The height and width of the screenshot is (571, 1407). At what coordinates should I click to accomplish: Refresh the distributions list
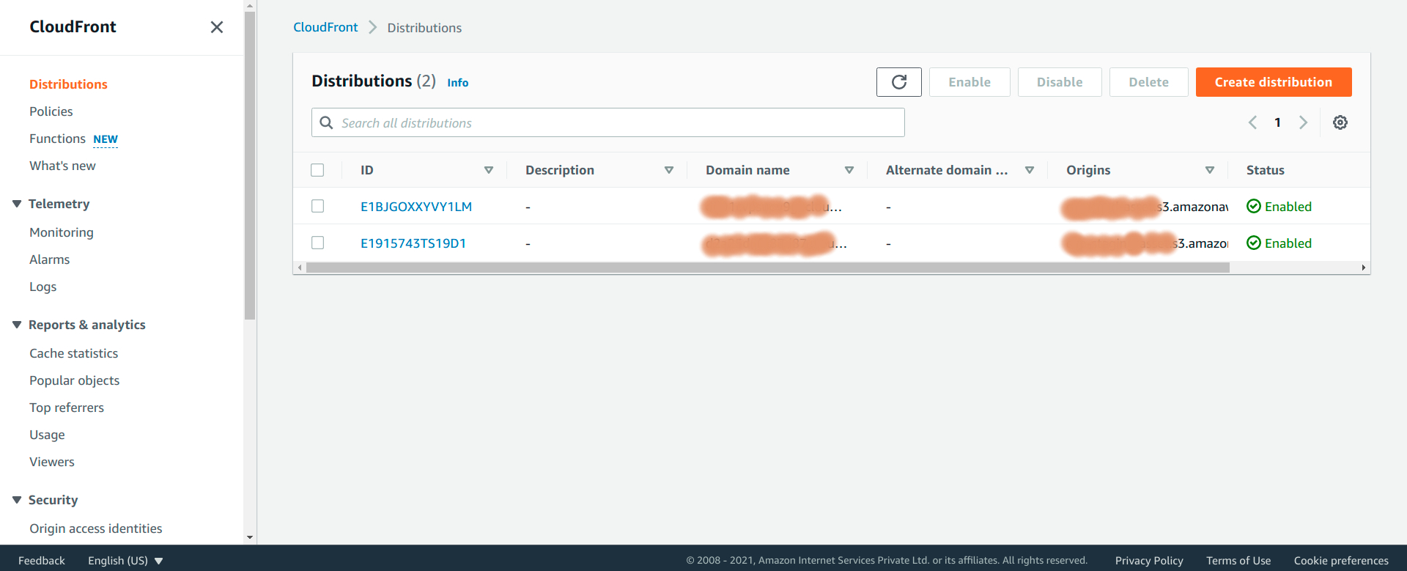coord(899,82)
